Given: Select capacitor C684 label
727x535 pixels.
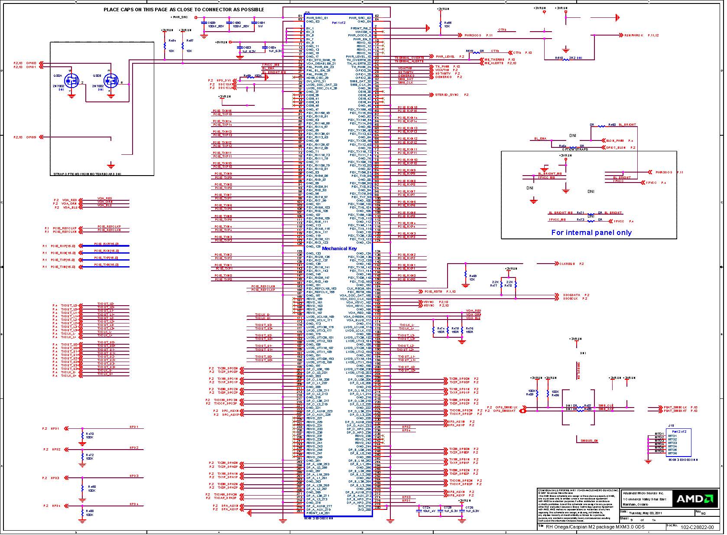Looking at the screenshot, I should pos(272,47).
